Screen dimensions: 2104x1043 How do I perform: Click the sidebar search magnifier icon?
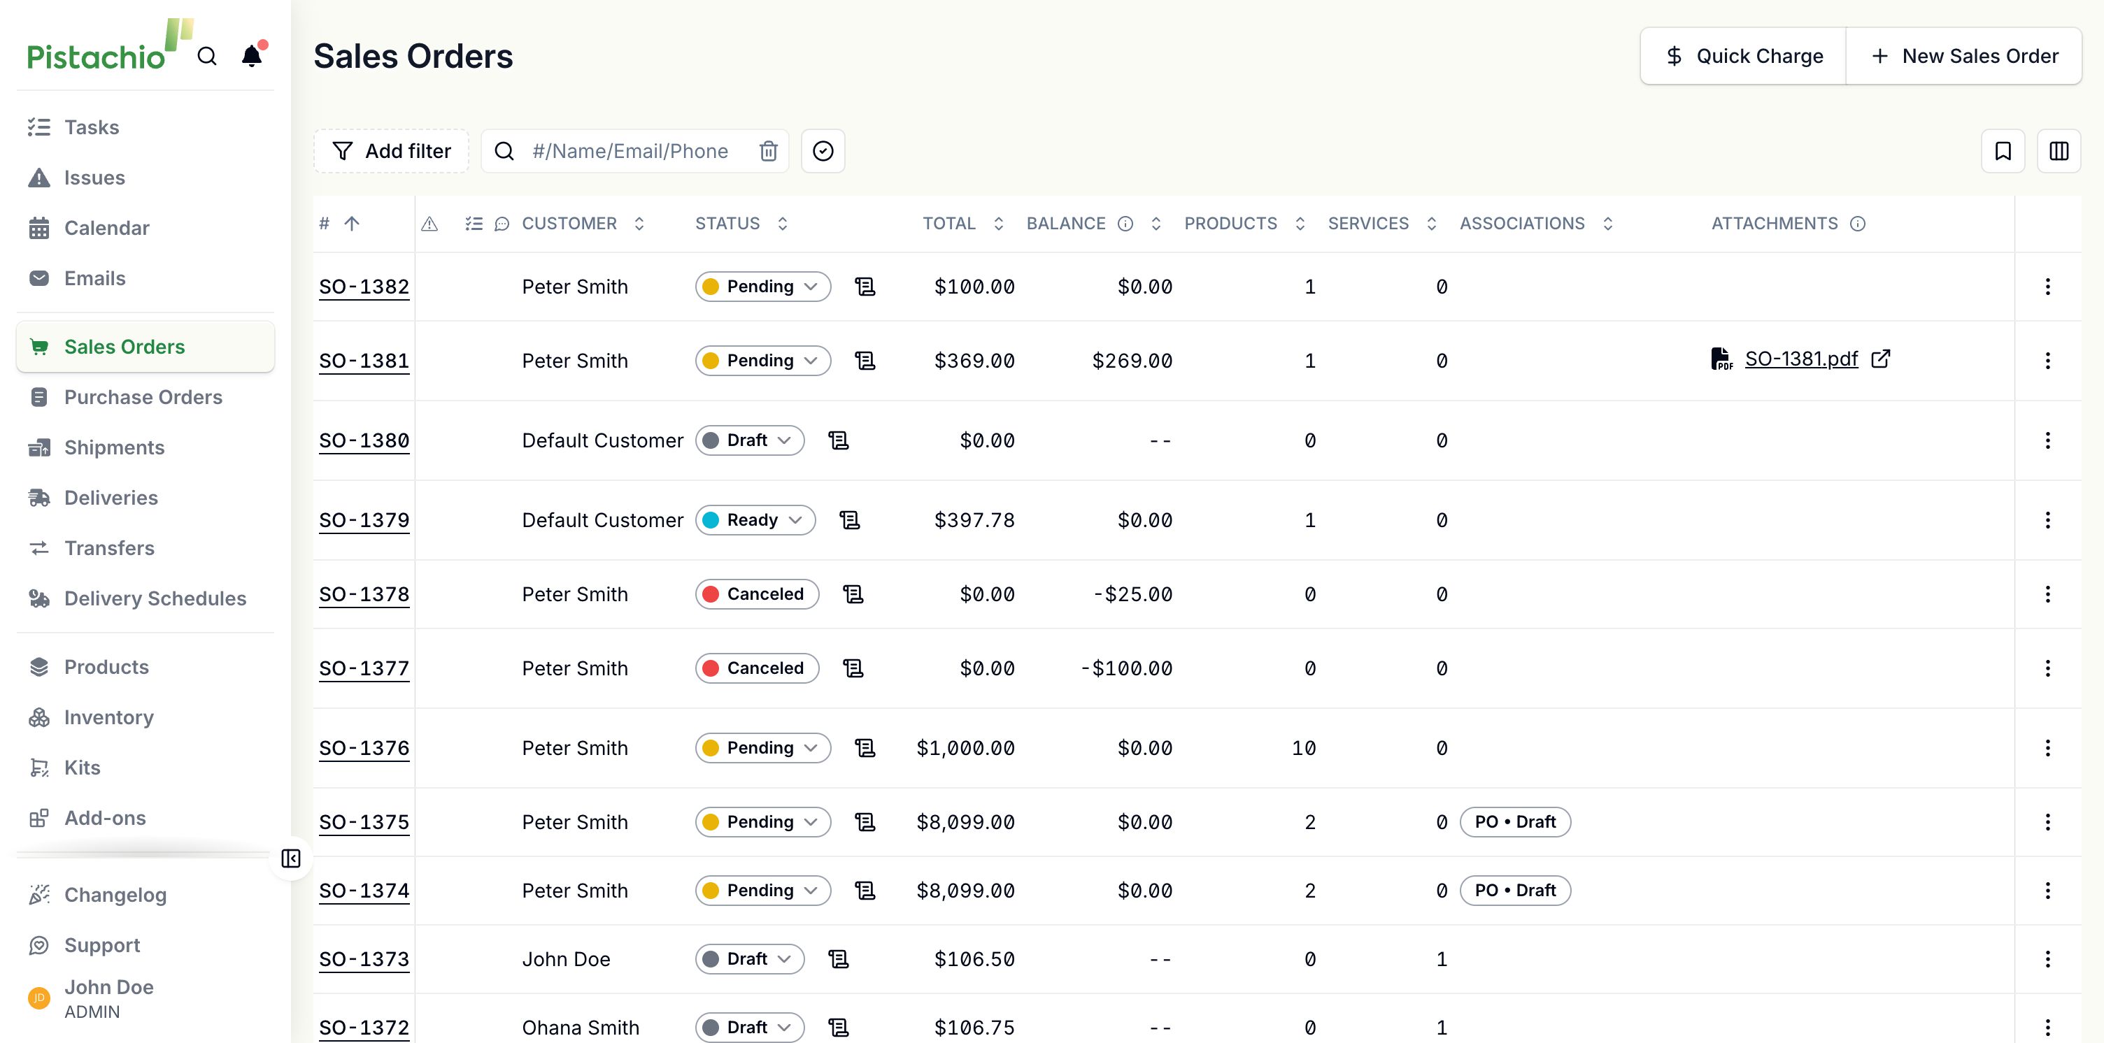[208, 57]
